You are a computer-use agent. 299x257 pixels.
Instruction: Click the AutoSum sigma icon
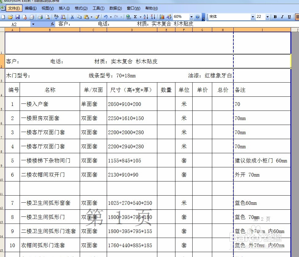135,17
